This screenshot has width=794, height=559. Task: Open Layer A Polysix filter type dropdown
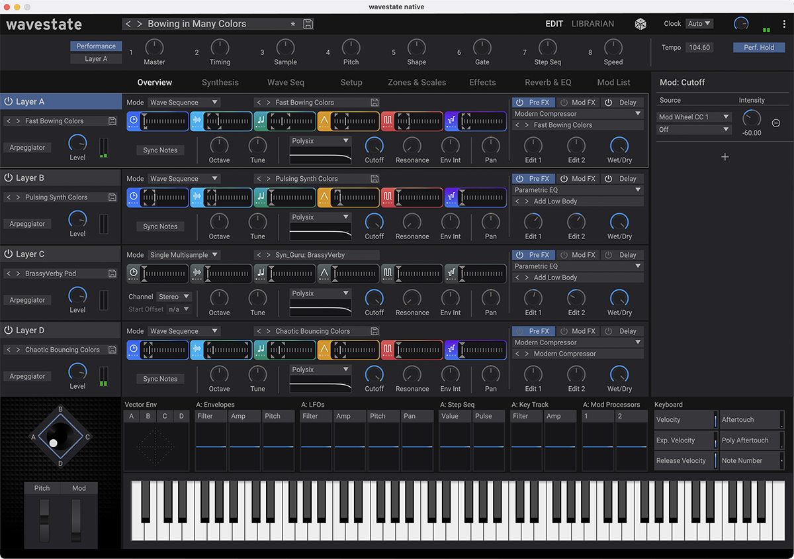(320, 141)
